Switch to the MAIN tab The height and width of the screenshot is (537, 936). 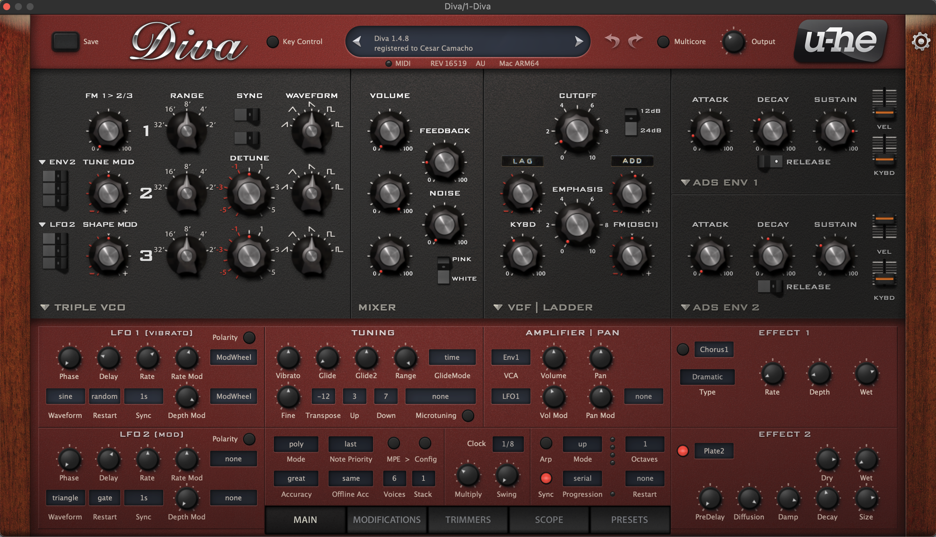[x=305, y=519]
